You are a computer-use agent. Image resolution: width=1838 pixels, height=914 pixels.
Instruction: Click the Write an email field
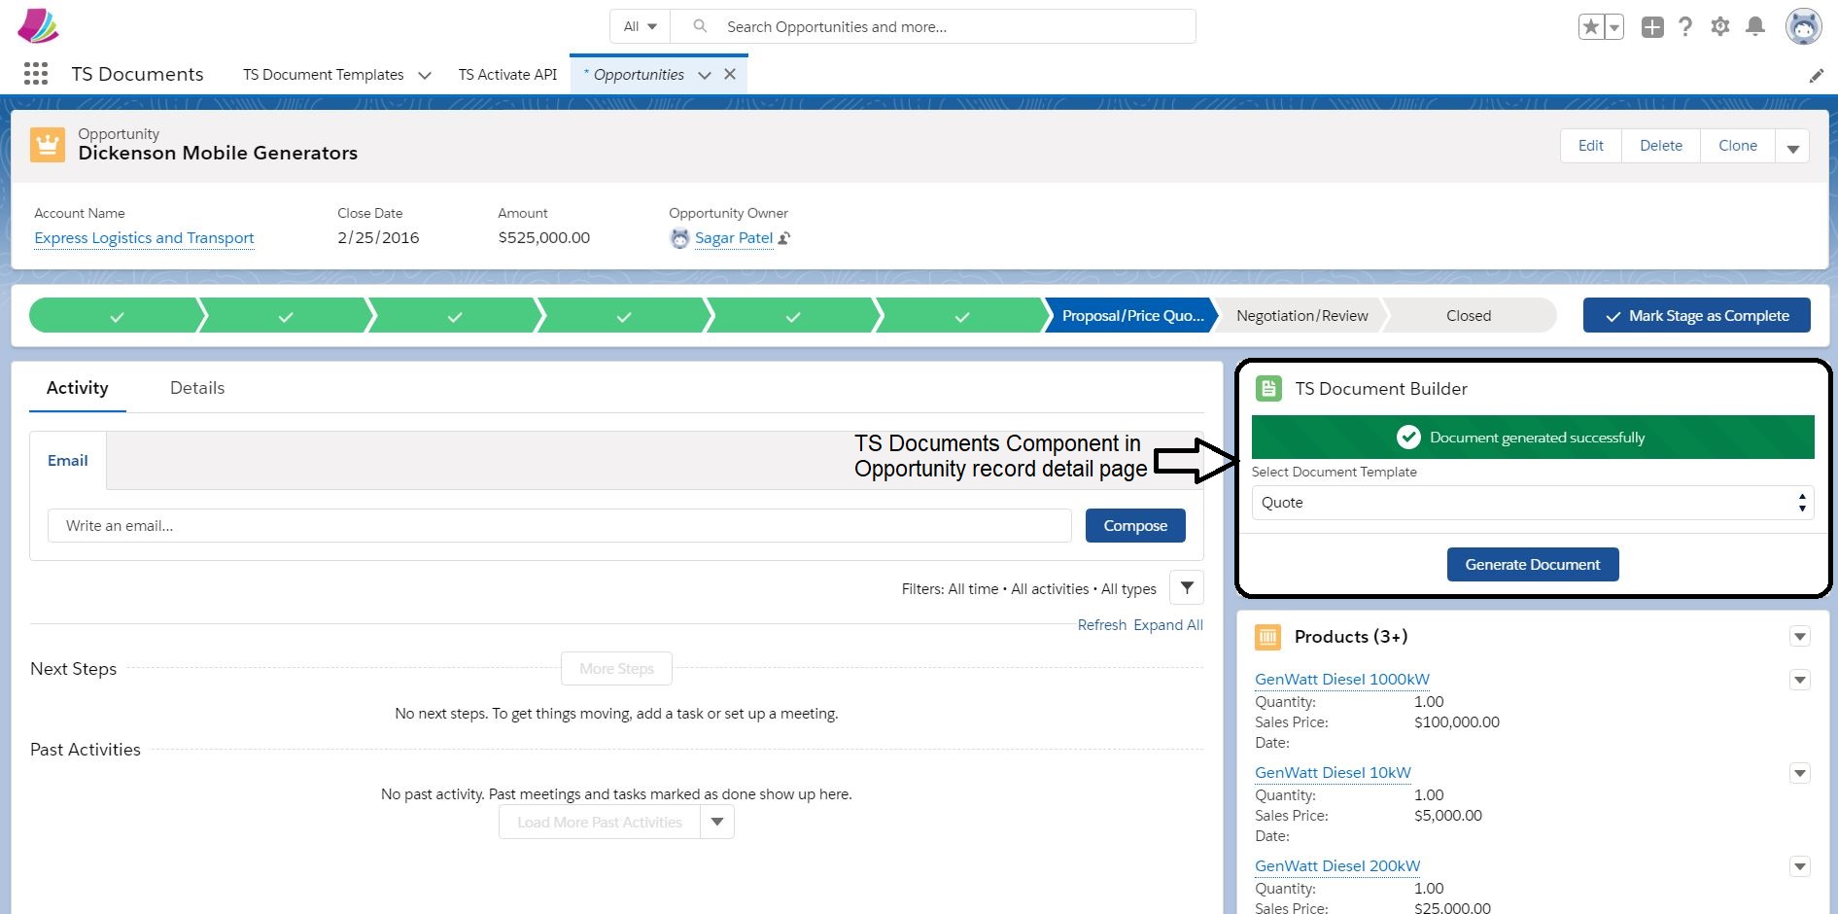(x=559, y=525)
